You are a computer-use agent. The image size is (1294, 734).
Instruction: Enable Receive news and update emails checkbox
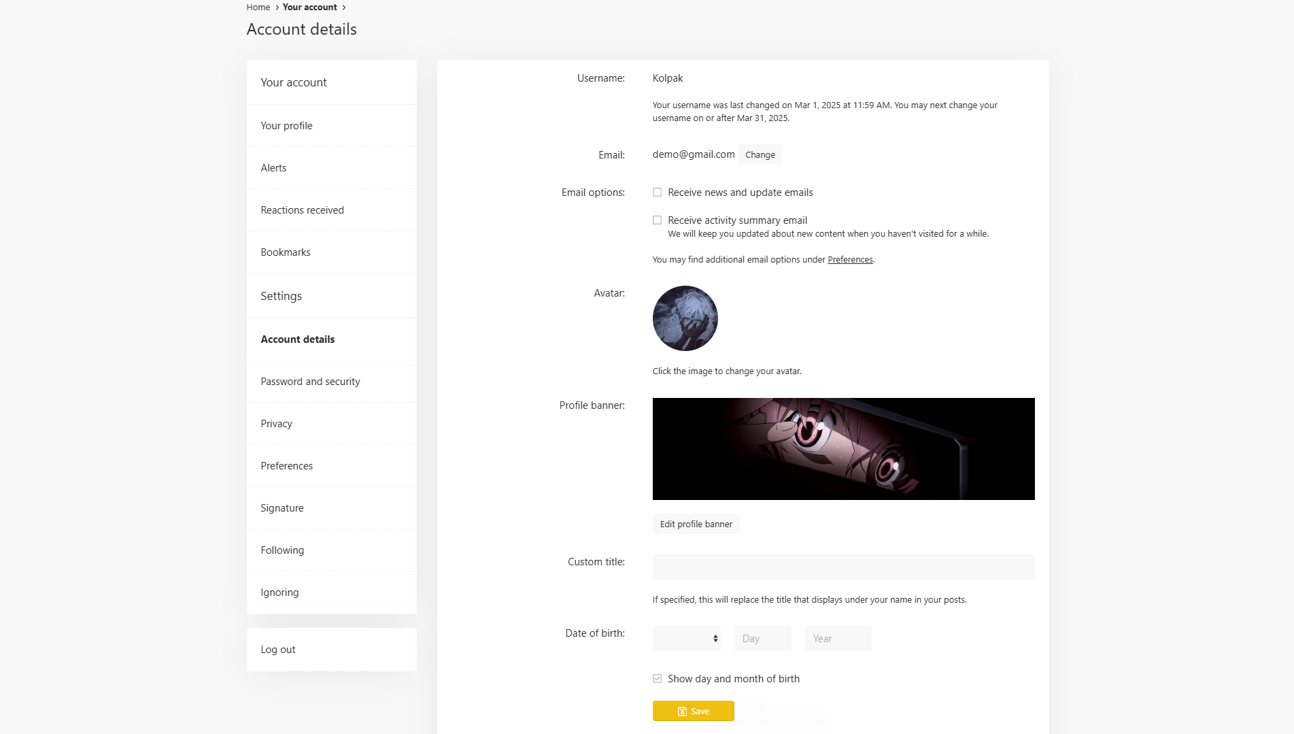(657, 193)
